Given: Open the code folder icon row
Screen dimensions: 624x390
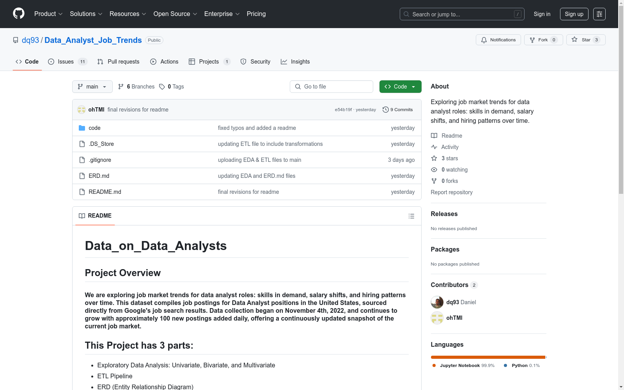Looking at the screenshot, I should (x=82, y=128).
